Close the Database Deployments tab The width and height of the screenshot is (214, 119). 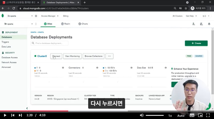click(x=78, y=3)
